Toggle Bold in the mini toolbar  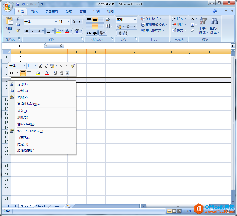pyautogui.click(x=11, y=73)
